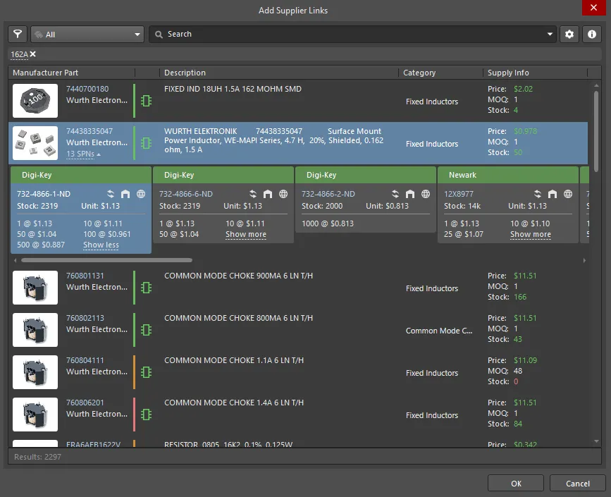Click Show more on Newark 12X8977 card
The height and width of the screenshot is (497, 611).
pos(530,235)
